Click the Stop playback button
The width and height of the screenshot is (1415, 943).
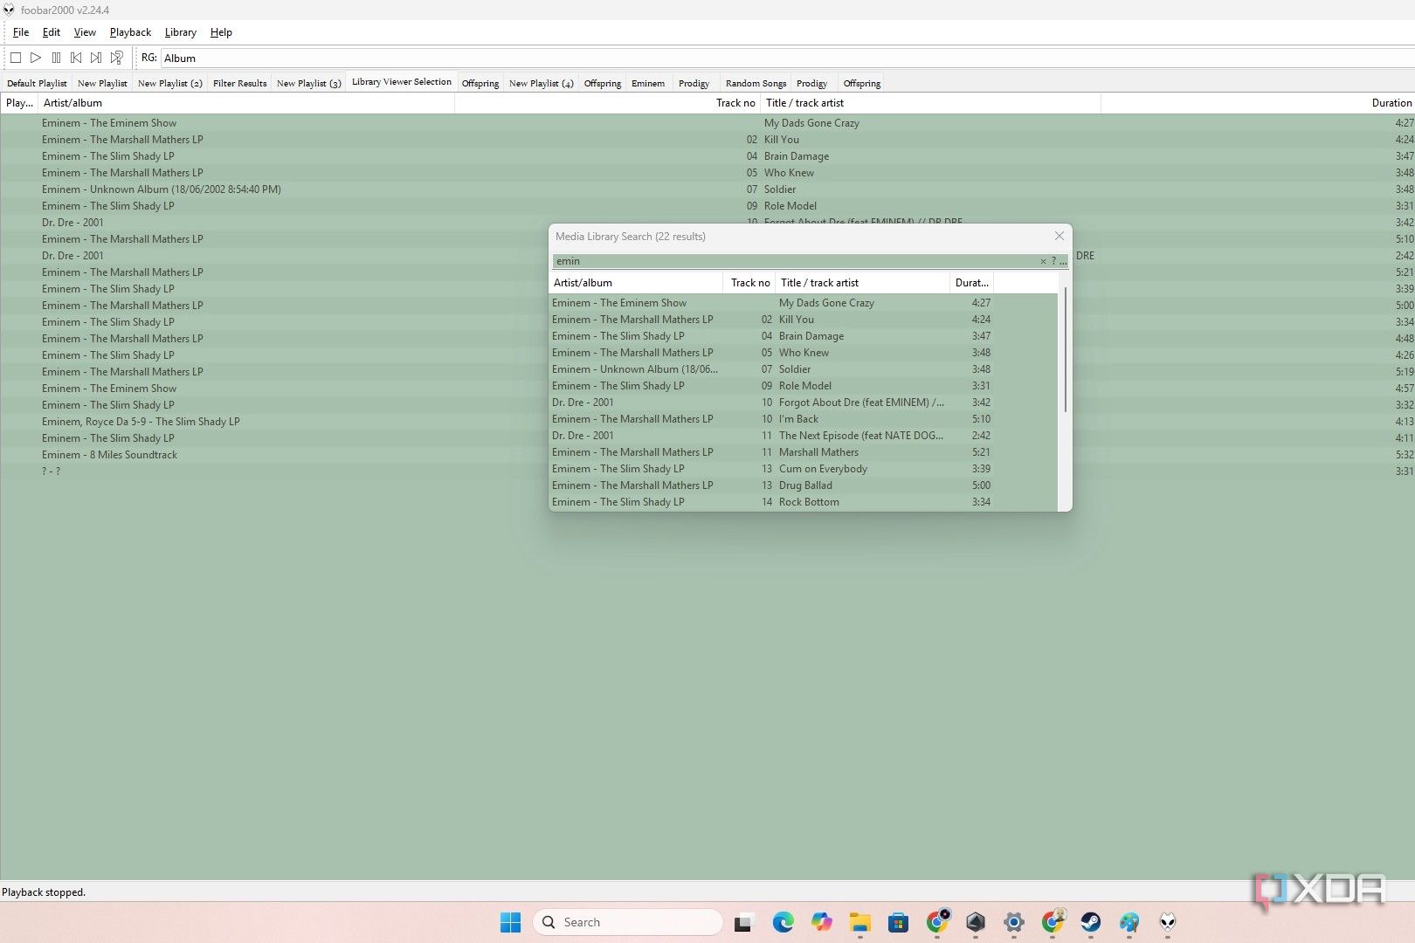pyautogui.click(x=16, y=58)
